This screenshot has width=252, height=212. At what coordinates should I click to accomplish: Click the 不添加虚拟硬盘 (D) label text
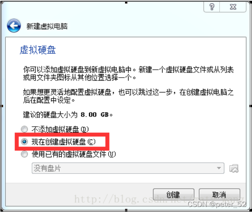(x=60, y=129)
